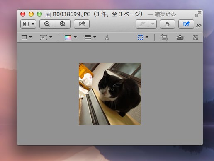Maximize the window with green button
This screenshot has height=161, width=214.
[39, 14]
